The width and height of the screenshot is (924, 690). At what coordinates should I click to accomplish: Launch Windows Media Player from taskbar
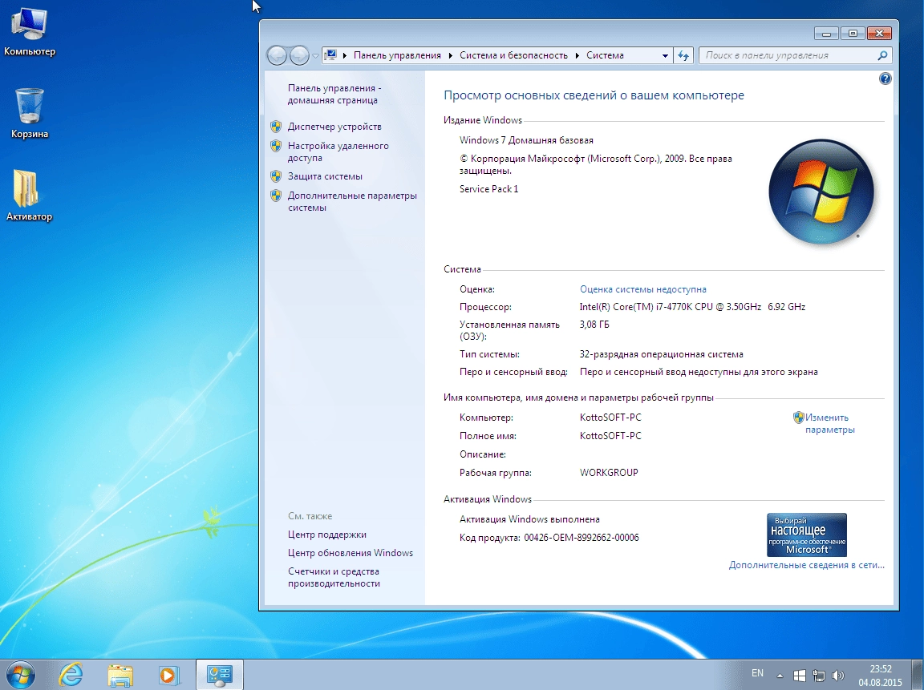tap(170, 675)
